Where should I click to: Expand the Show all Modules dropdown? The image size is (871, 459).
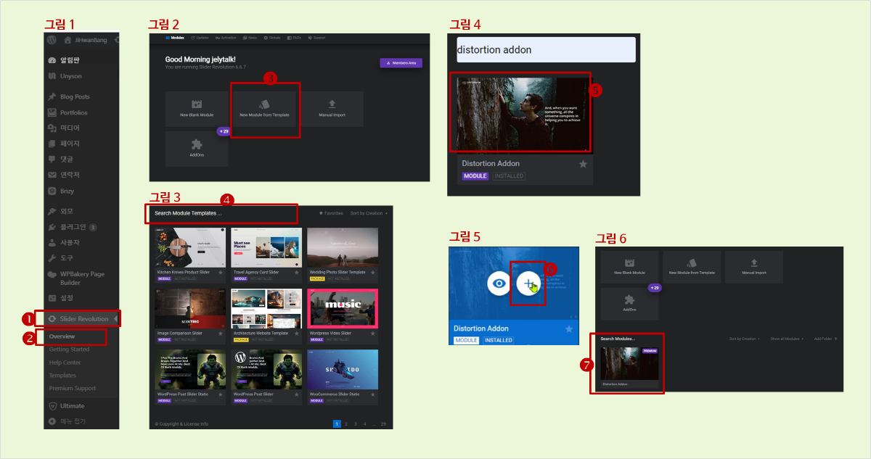(x=787, y=339)
